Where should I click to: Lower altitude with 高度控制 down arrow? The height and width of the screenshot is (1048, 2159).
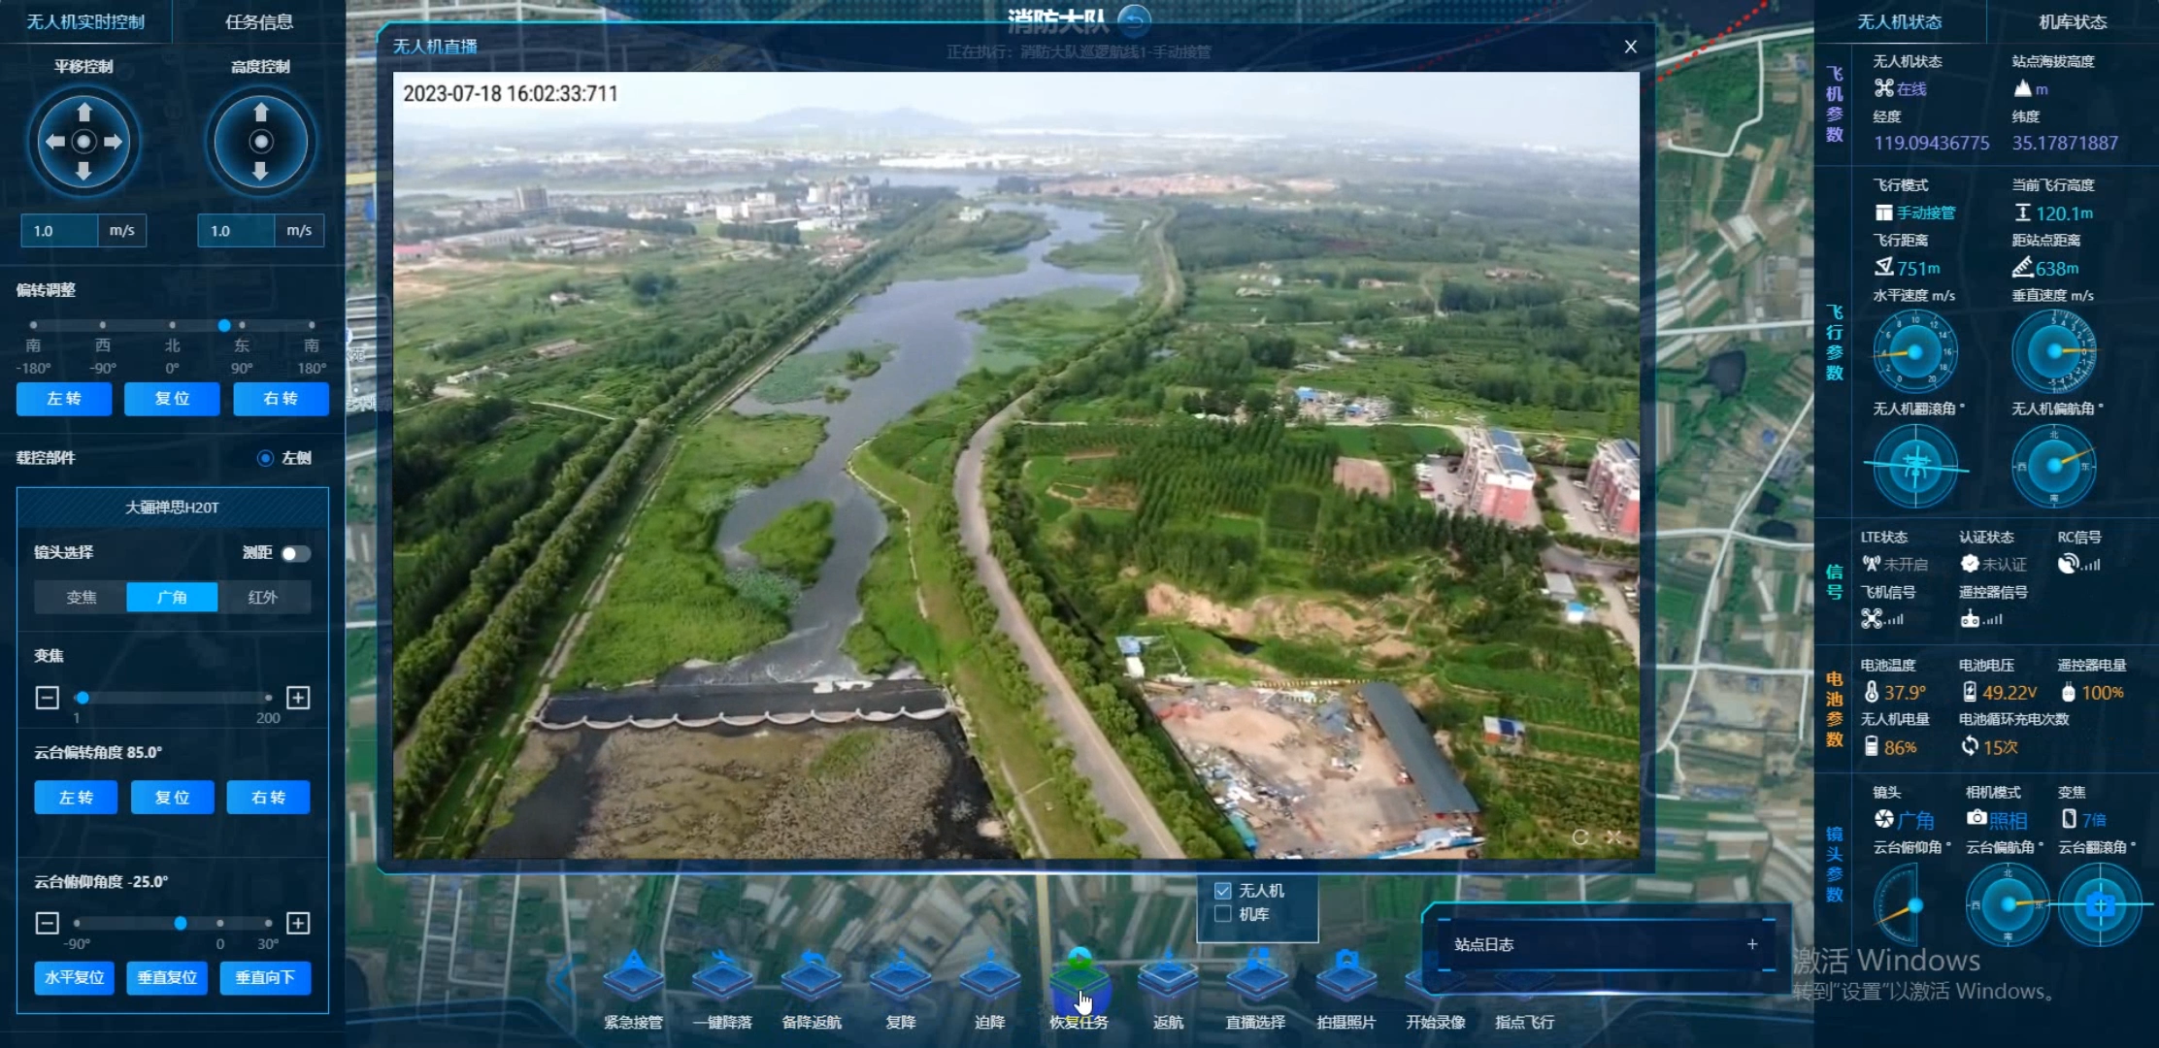[x=260, y=172]
